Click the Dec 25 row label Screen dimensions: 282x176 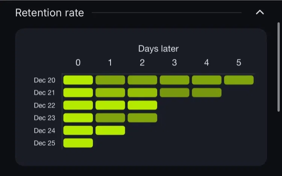coord(45,143)
